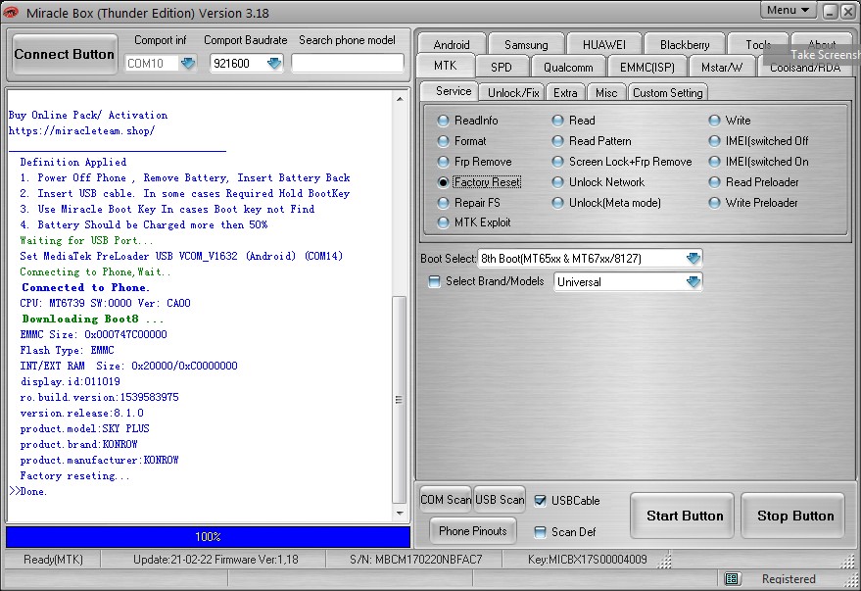861x591 pixels.
Task: Click the Search phone model field
Action: tap(347, 64)
